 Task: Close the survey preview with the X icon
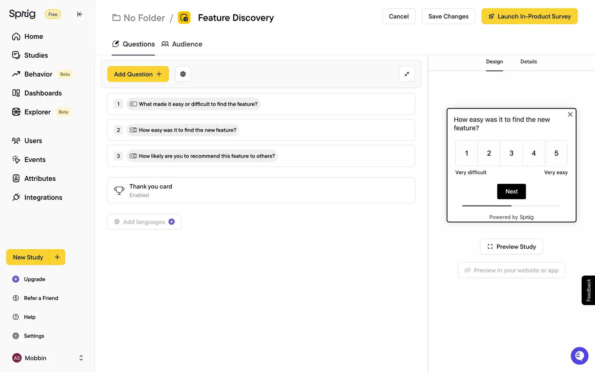pos(570,114)
